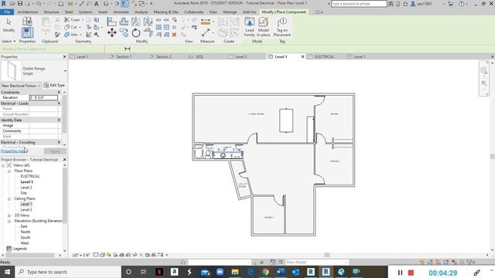
Task: Collapse the Identity Data group
Action: coord(59,120)
